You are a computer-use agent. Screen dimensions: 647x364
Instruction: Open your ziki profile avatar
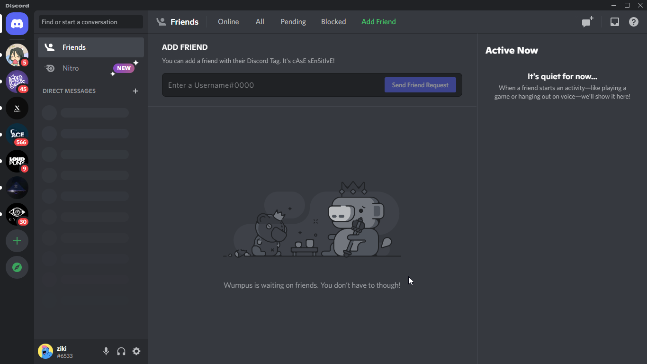[x=45, y=351]
